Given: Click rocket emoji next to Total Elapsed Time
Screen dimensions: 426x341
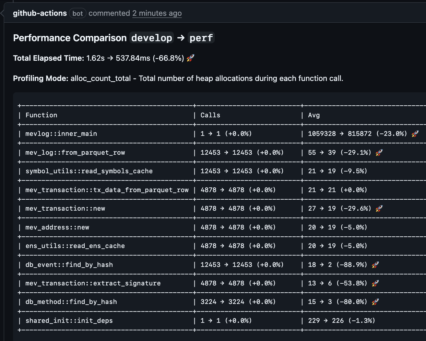Looking at the screenshot, I should click(190, 58).
